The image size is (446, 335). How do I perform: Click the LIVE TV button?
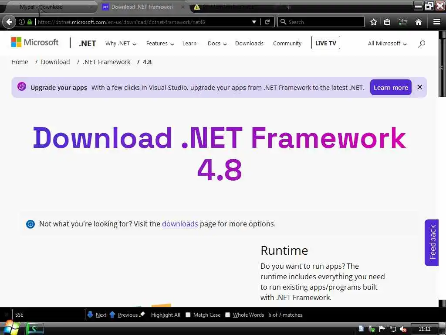pyautogui.click(x=326, y=43)
